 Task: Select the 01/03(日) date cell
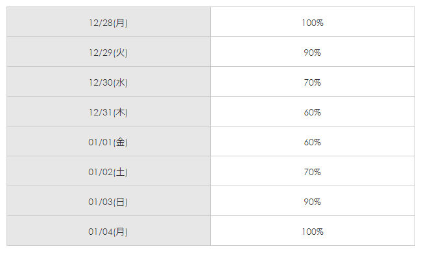tap(108, 201)
